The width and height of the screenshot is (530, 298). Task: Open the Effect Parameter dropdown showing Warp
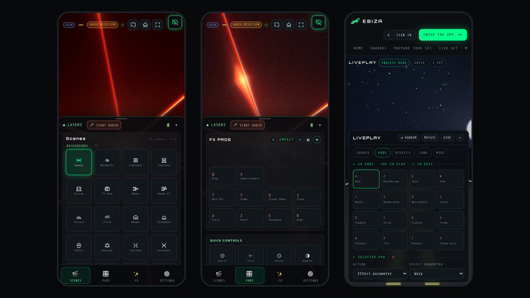point(437,274)
